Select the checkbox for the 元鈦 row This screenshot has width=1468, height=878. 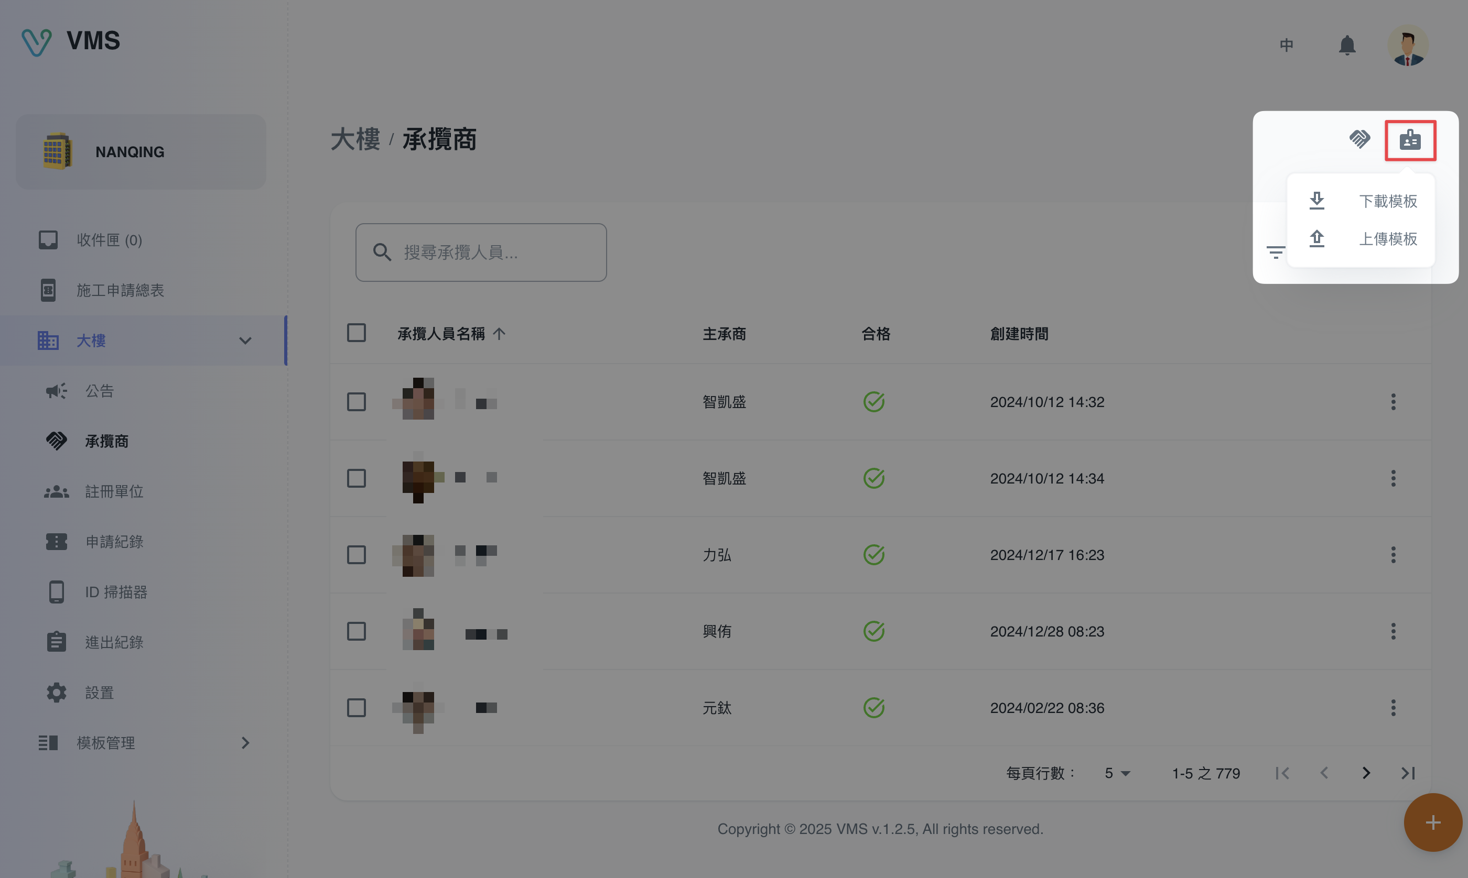pyautogui.click(x=357, y=708)
